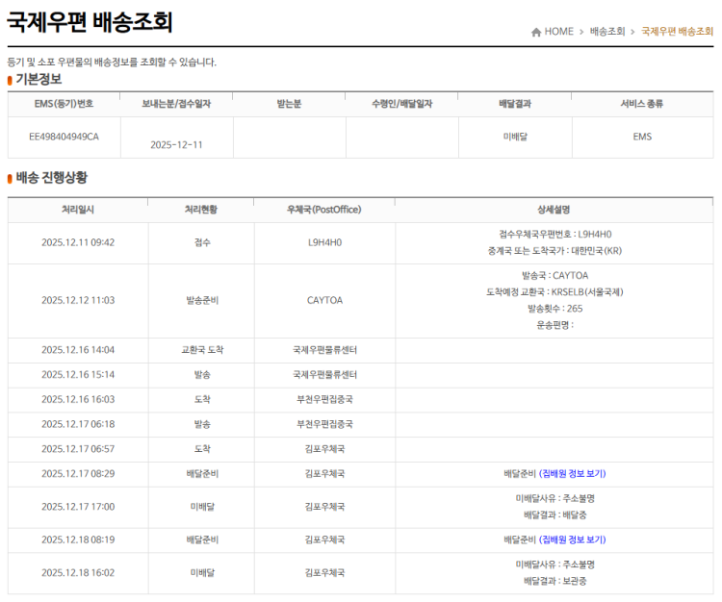The image size is (722, 602).
Task: Click the chevron arrow right after 배송조회 breadcrumb
Action: [x=632, y=32]
